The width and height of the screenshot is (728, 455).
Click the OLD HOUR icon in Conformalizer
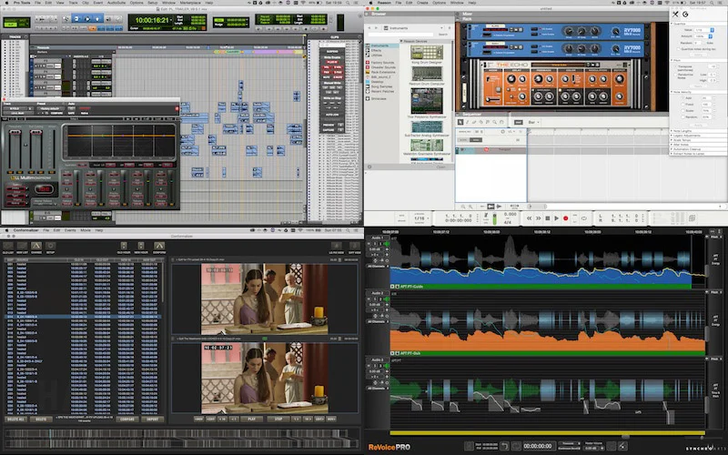(124, 246)
